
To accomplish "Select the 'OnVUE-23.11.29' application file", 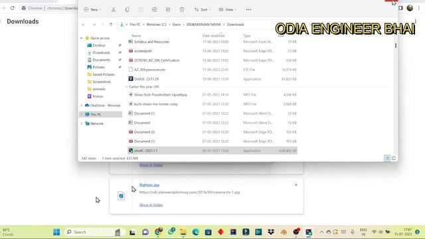I will coord(212,79).
